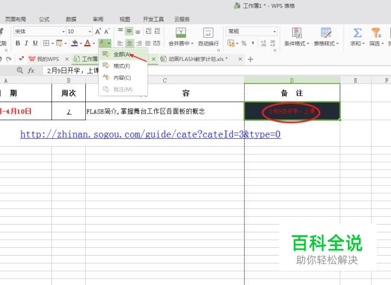
Task: Click the 自动换行 wrap text icon
Action: (208, 33)
